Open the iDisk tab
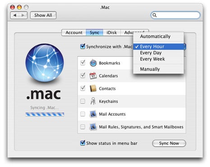 click(112, 32)
